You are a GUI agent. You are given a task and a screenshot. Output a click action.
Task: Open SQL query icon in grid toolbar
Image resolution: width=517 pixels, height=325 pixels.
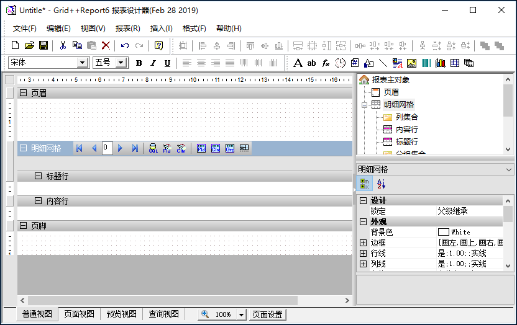click(x=153, y=148)
